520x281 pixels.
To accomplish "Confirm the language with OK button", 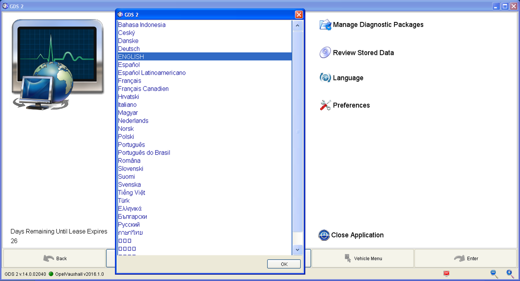I will pyautogui.click(x=284, y=264).
